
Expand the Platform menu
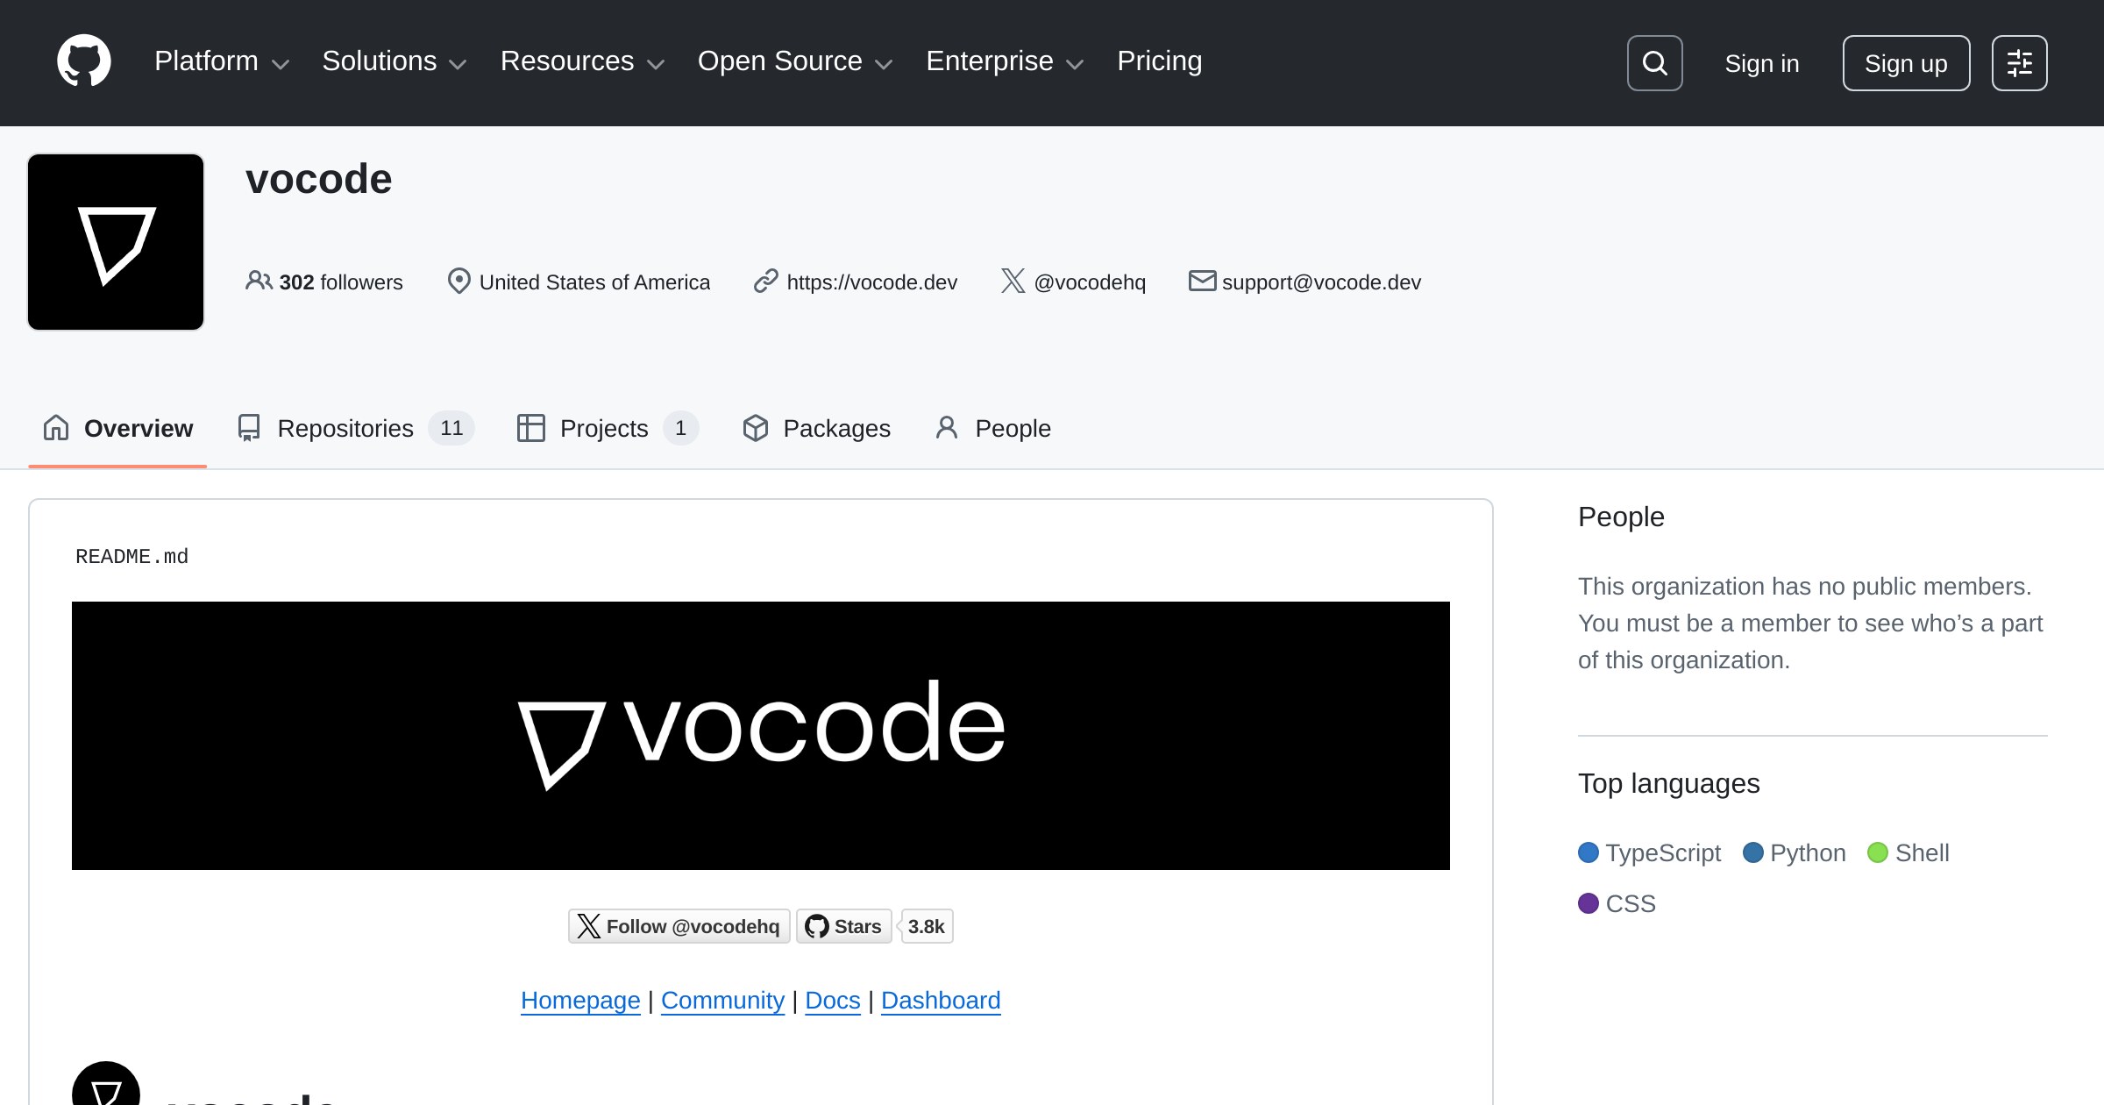[x=222, y=61]
